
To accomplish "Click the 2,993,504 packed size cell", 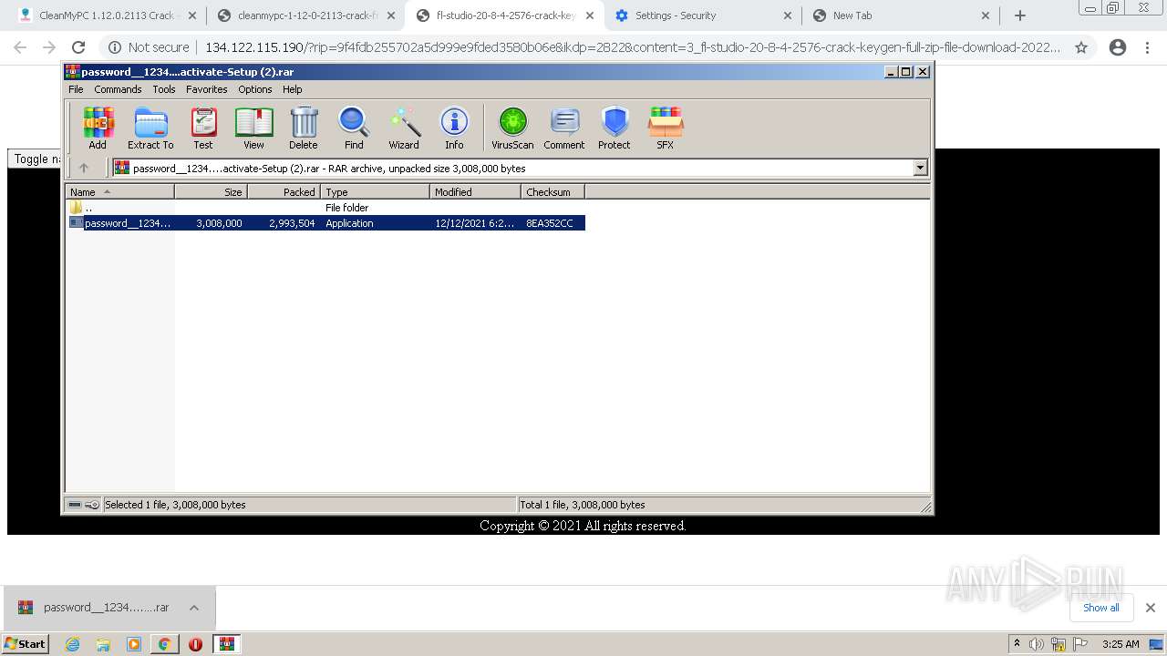I will click(292, 223).
